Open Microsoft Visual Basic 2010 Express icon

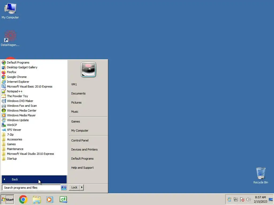tap(4, 86)
